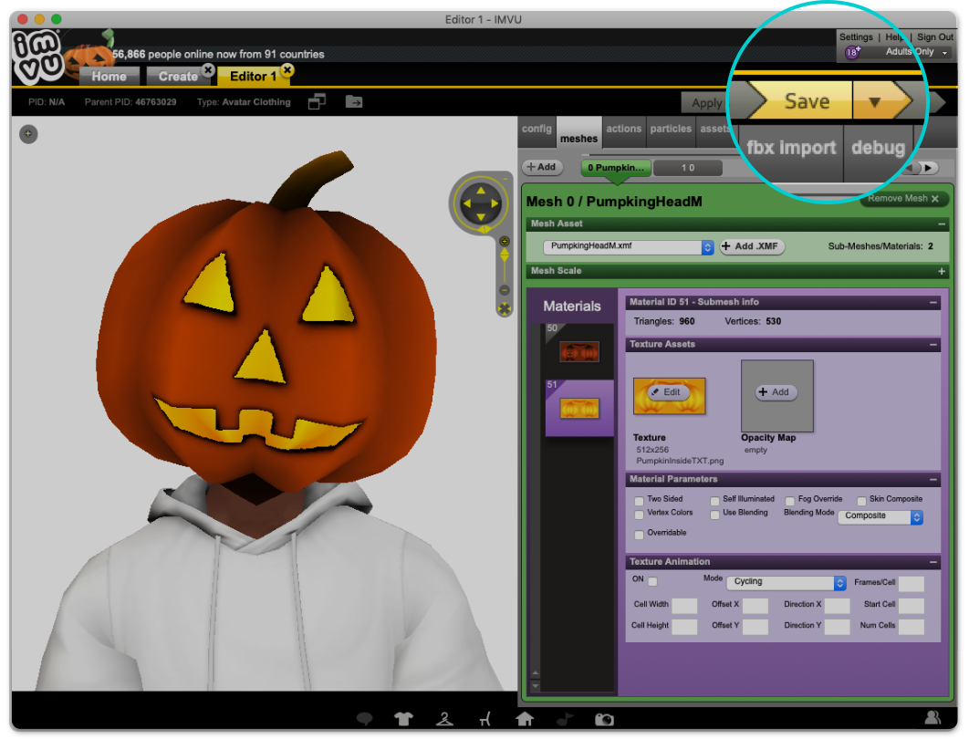Click the Add mesh button
This screenshot has height=739, width=969.
[x=541, y=167]
